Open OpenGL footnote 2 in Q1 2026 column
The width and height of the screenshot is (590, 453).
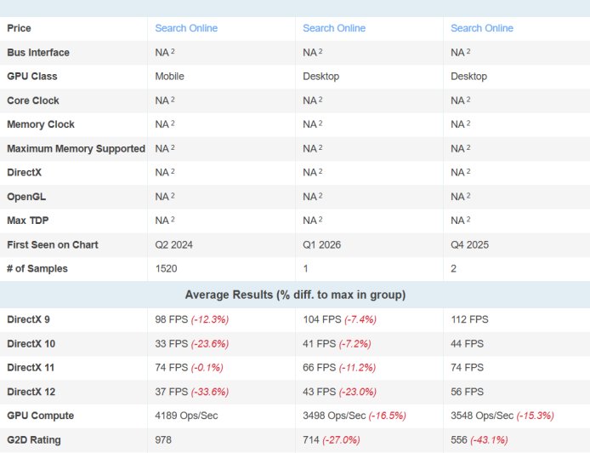coord(321,196)
